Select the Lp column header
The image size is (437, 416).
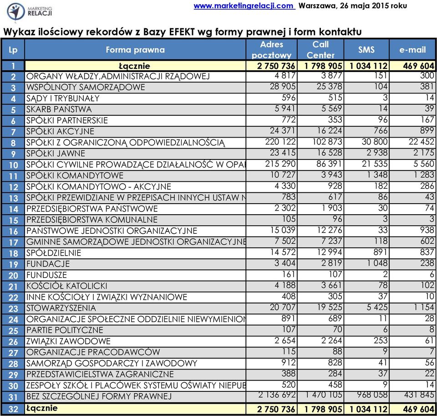[x=13, y=50]
